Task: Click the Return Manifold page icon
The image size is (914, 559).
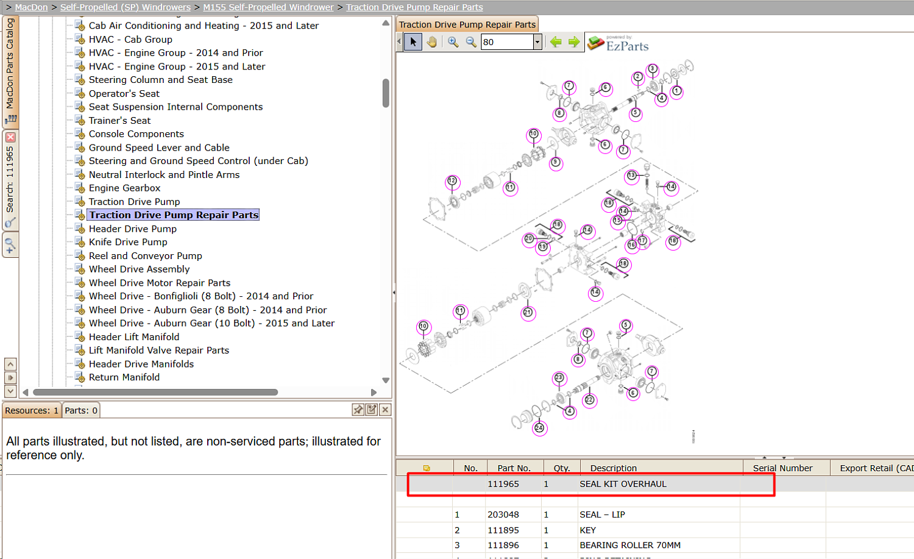Action: coord(80,377)
